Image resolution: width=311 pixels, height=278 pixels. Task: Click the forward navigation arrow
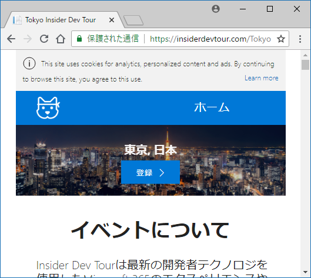[x=28, y=39]
